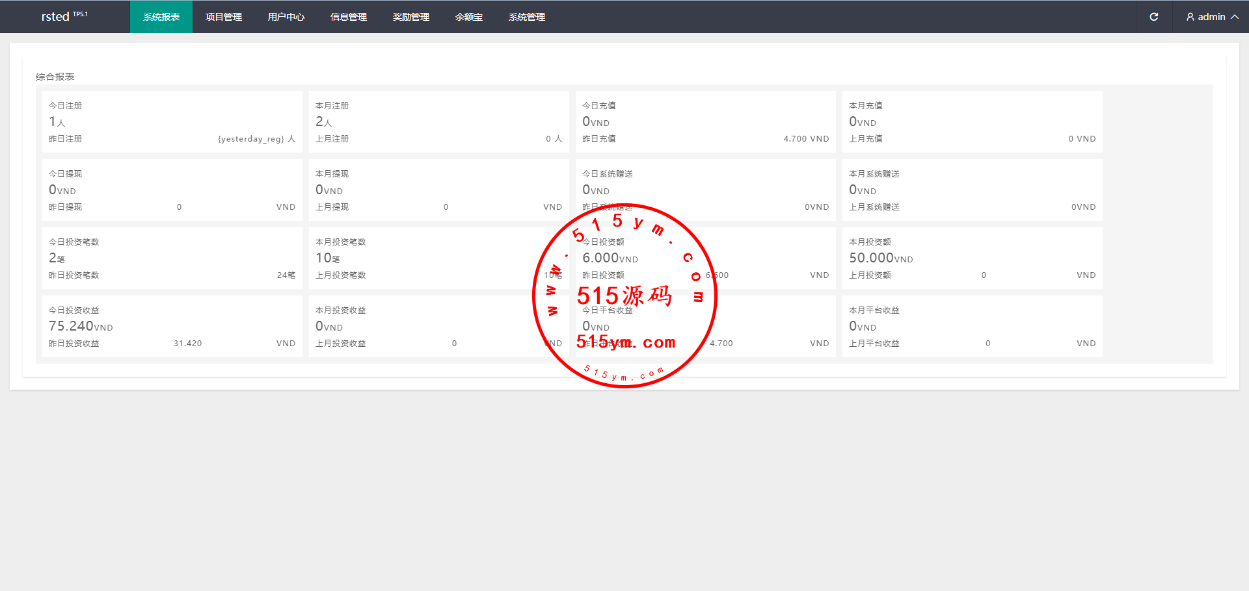The image size is (1249, 591).
Task: Open the 系统管理 menu
Action: [x=527, y=17]
